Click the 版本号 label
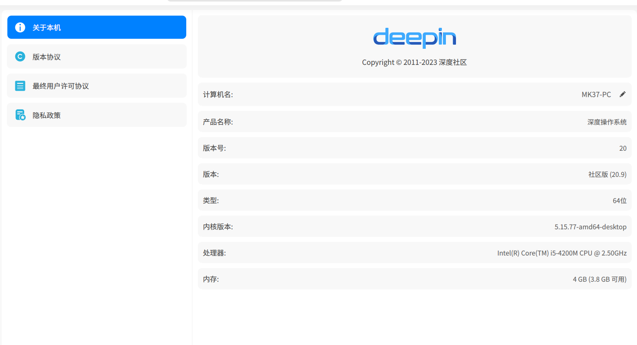The width and height of the screenshot is (637, 345). point(214,148)
